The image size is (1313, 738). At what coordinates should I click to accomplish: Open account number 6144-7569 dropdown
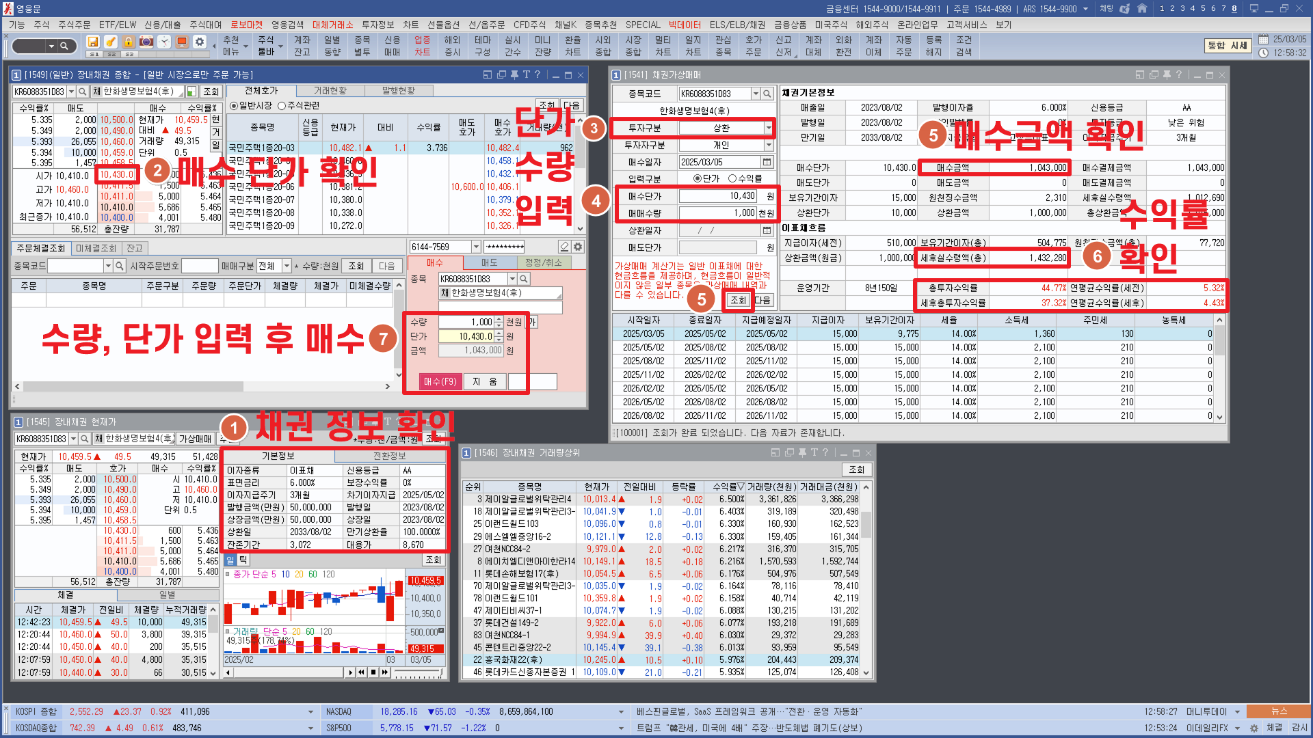(x=476, y=247)
